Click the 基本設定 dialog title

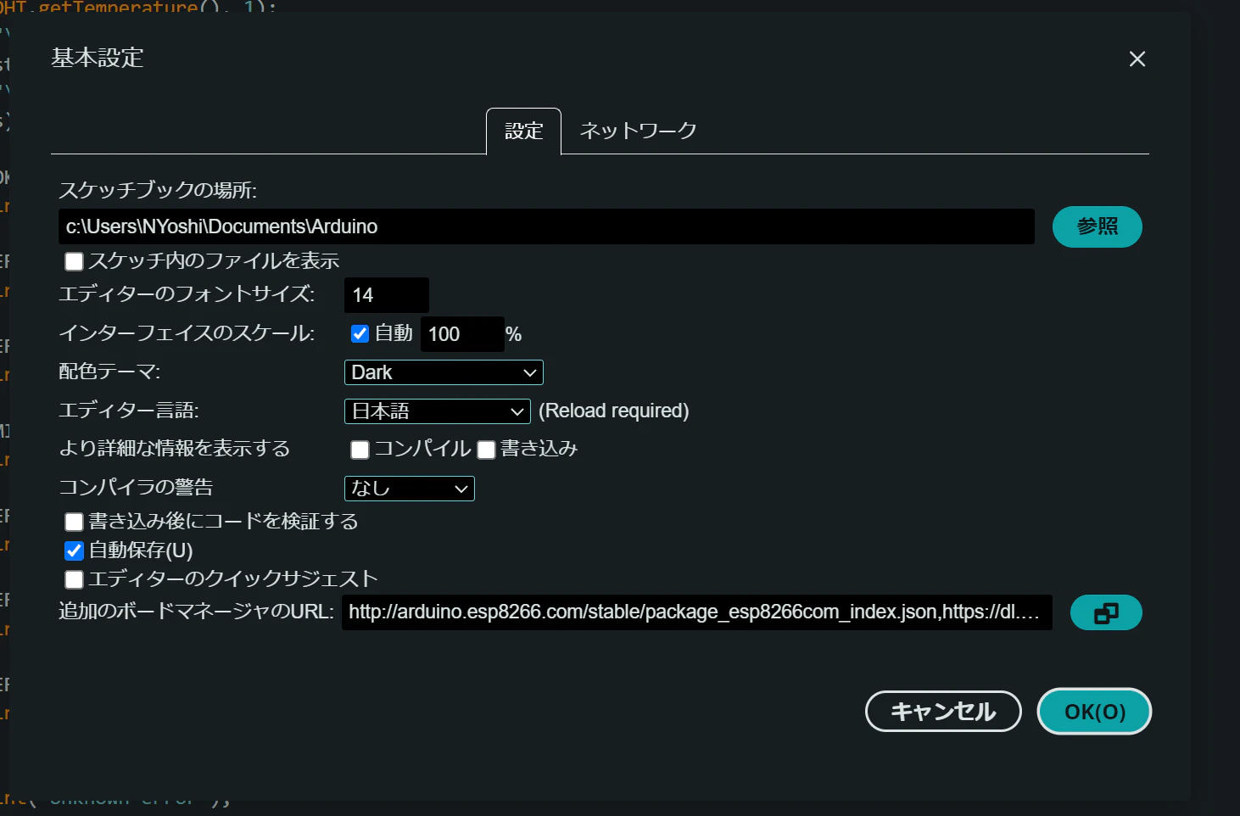[x=98, y=58]
